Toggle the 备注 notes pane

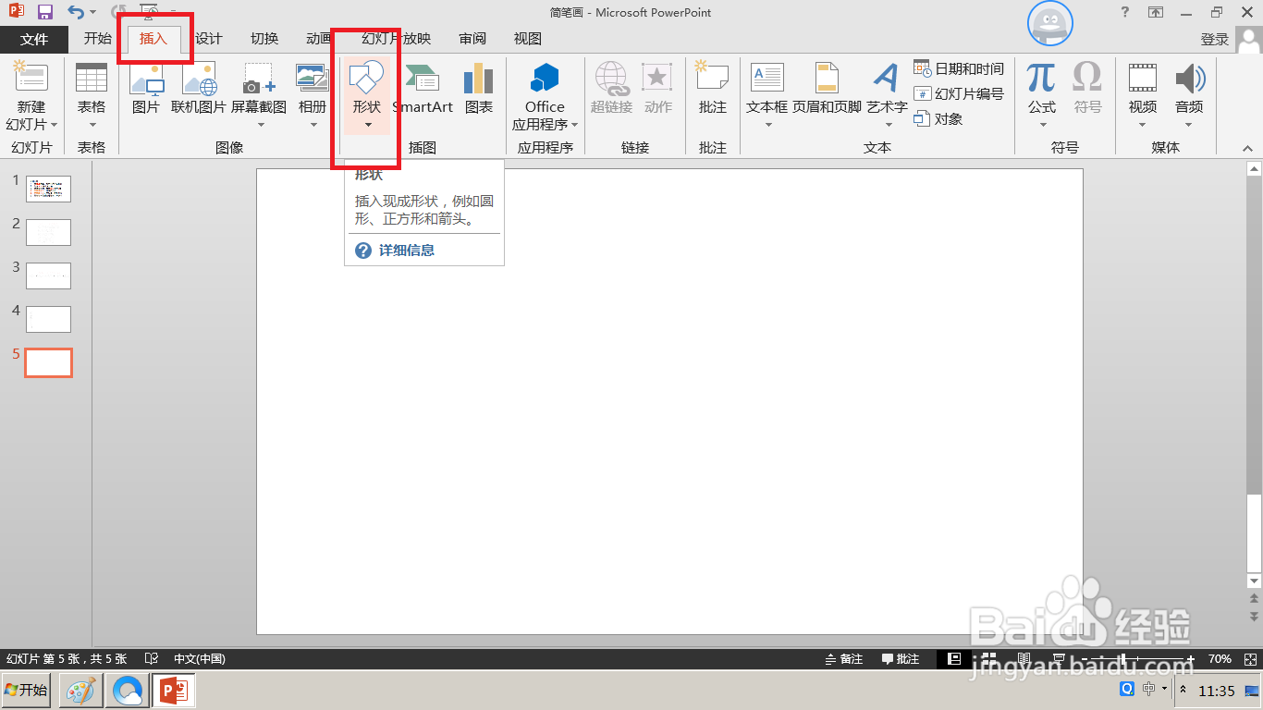tap(843, 659)
